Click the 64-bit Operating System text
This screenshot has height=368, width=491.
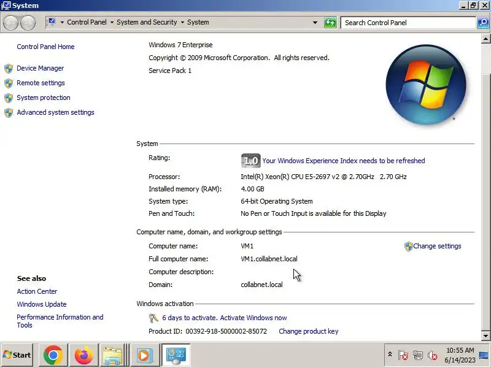(277, 201)
